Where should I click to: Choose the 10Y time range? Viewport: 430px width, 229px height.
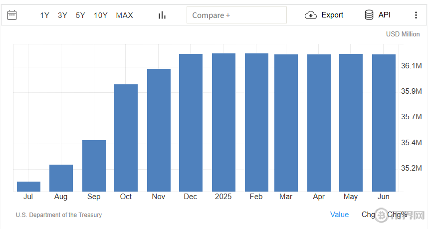click(x=101, y=15)
